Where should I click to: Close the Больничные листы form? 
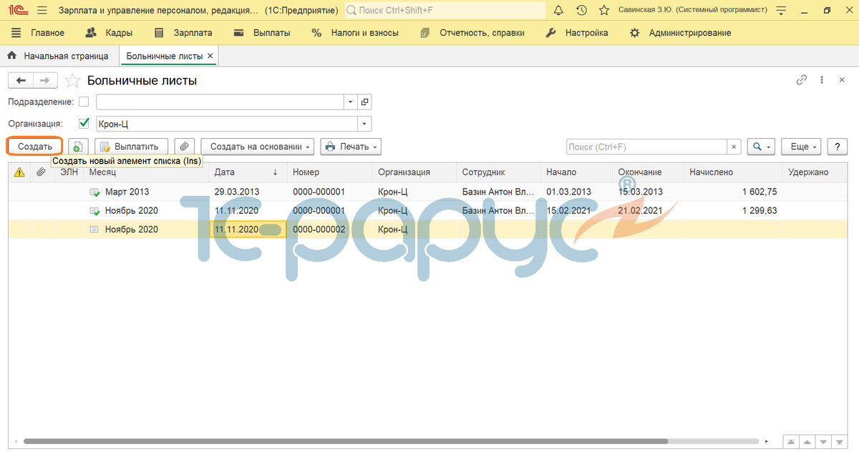pyautogui.click(x=842, y=80)
